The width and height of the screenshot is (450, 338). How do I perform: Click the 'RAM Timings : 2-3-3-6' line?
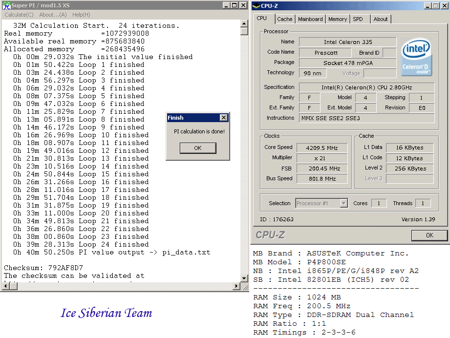(x=304, y=332)
